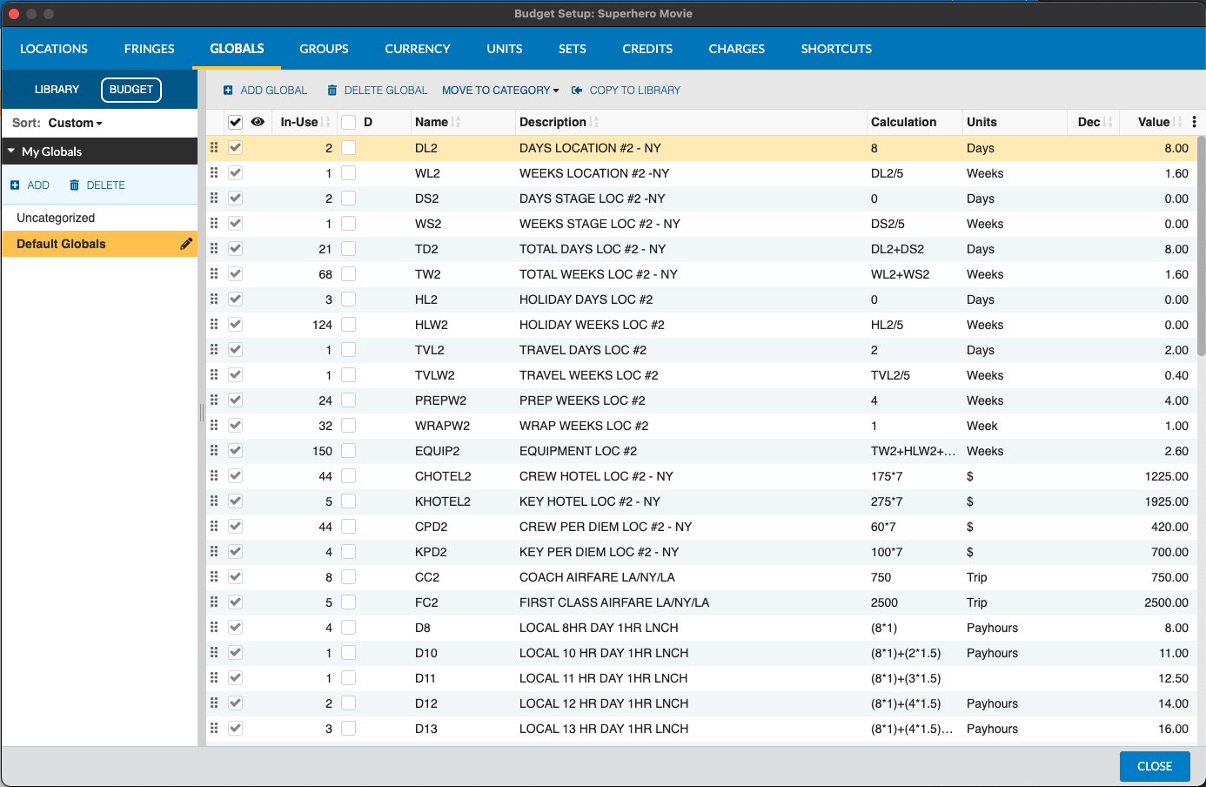Open the Move to Category dropdown
Image resolution: width=1206 pixels, height=787 pixels.
pyautogui.click(x=500, y=91)
